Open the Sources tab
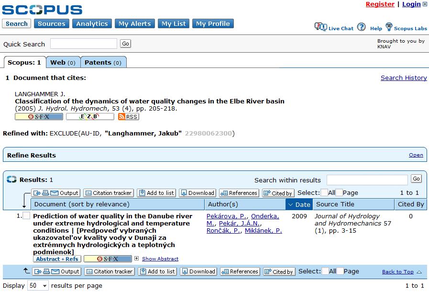Image resolution: width=429 pixels, height=293 pixels. [52, 23]
